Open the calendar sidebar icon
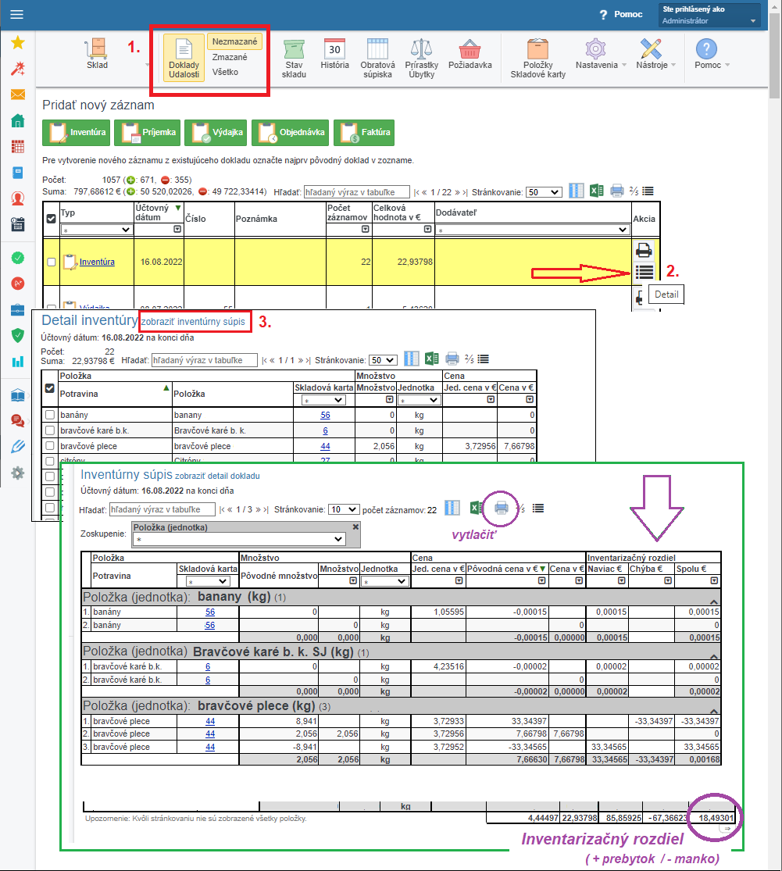This screenshot has width=782, height=871. click(x=18, y=224)
